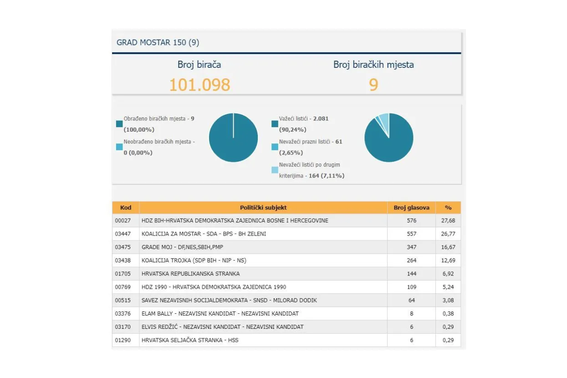Click the GRADE MOJ - DF,NES,SBIH,PMP entry
This screenshot has width=567, height=378.
pos(182,247)
